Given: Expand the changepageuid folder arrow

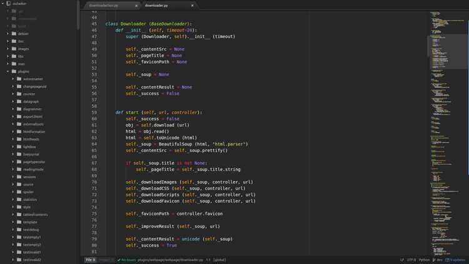Looking at the screenshot, I should pyautogui.click(x=13, y=86).
